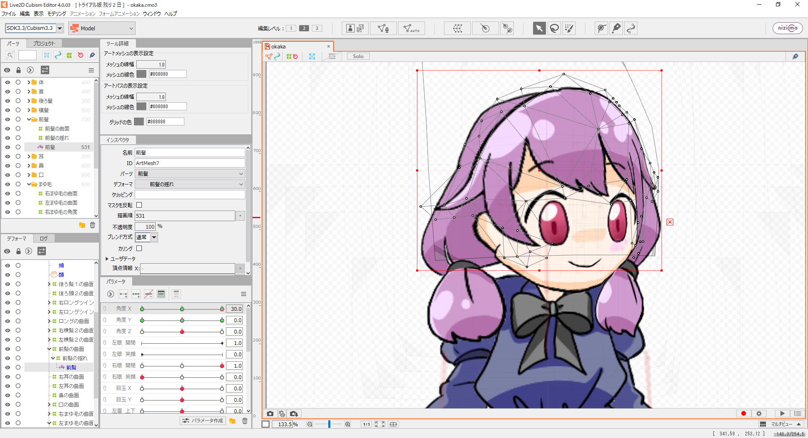808x438 pixels.
Task: Create new parameter group folder icon
Action: (x=232, y=421)
